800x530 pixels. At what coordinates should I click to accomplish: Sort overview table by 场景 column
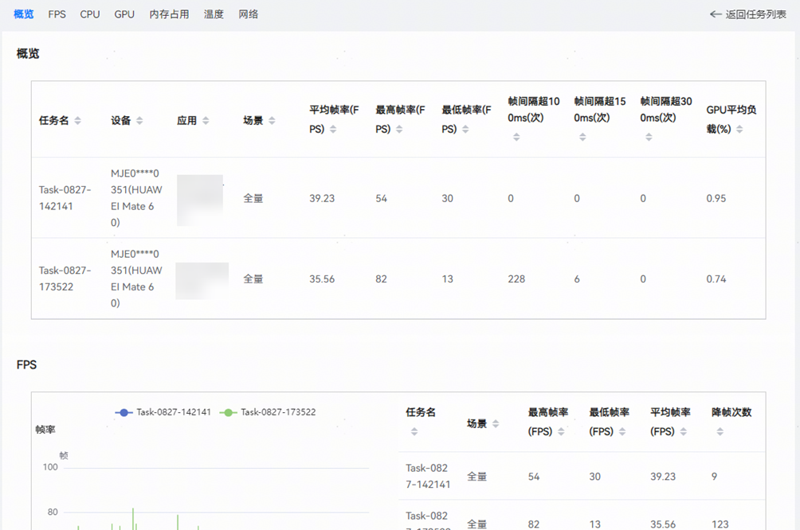click(x=272, y=121)
